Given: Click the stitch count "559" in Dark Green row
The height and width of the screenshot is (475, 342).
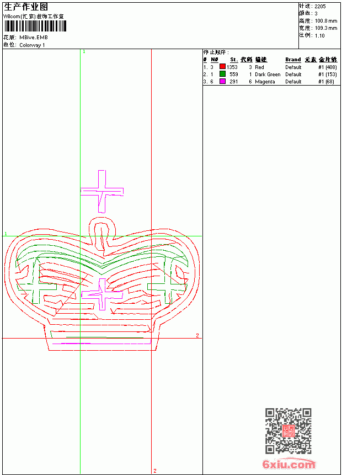Looking at the screenshot, I should pyautogui.click(x=234, y=75).
